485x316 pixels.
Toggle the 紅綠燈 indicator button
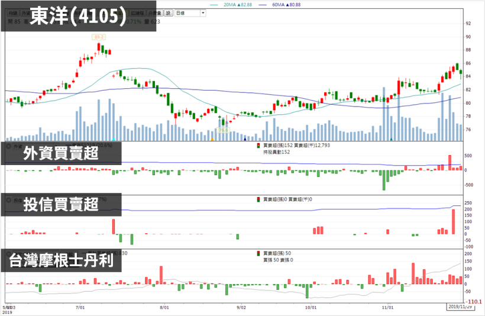click(x=138, y=13)
